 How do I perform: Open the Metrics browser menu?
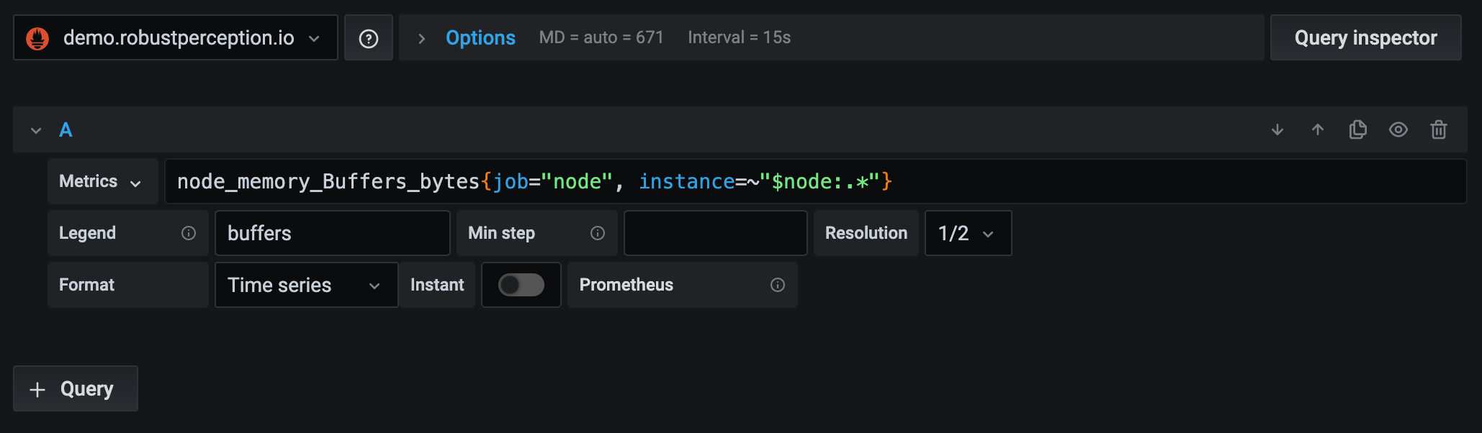tap(102, 181)
